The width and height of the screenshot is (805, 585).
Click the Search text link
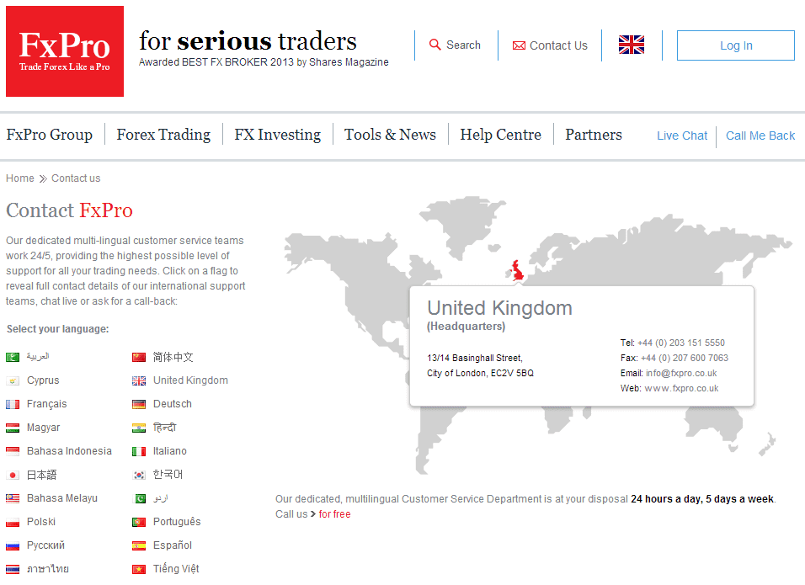[463, 45]
